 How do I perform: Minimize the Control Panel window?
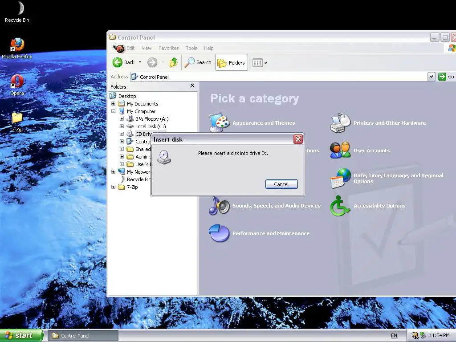[x=435, y=37]
